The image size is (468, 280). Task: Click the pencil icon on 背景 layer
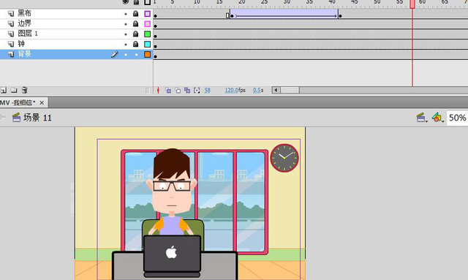[x=114, y=54]
